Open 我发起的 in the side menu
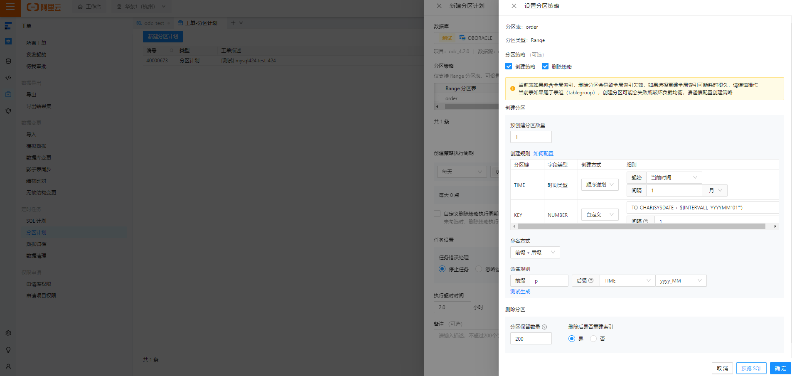The image size is (792, 376). [x=36, y=54]
